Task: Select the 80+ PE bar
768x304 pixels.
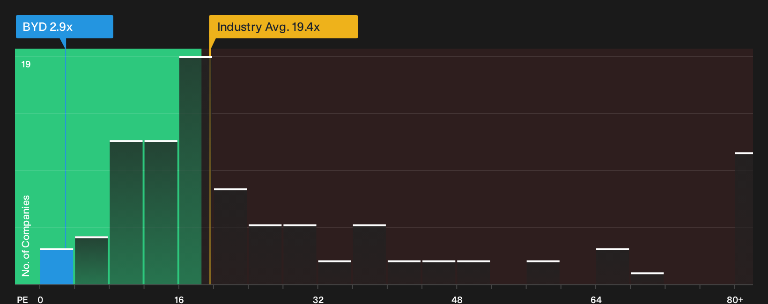Action: (744, 218)
